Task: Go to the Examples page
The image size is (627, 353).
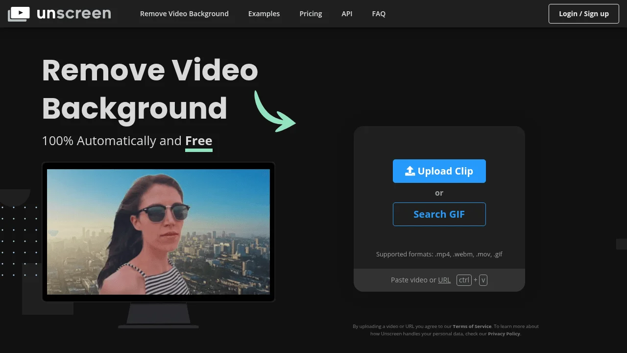Action: coord(264,14)
